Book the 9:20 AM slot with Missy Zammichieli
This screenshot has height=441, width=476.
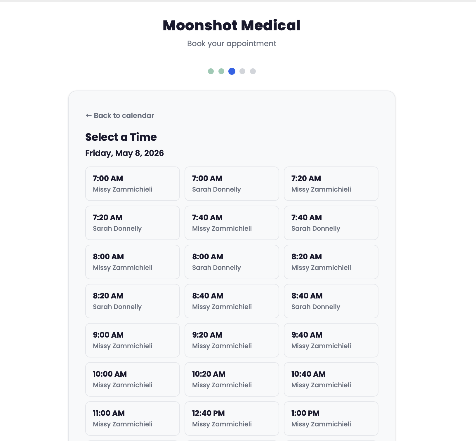[232, 340]
